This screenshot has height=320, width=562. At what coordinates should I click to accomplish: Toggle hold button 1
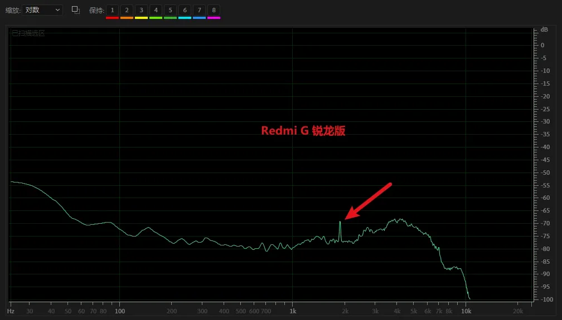(112, 10)
